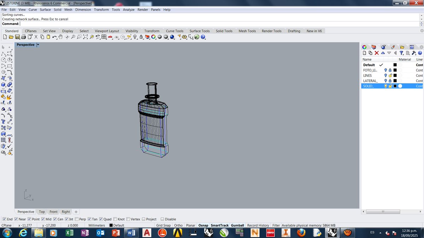Click the New file icon in Standard toolbar
This screenshot has height=238, width=424.
click(5, 37)
